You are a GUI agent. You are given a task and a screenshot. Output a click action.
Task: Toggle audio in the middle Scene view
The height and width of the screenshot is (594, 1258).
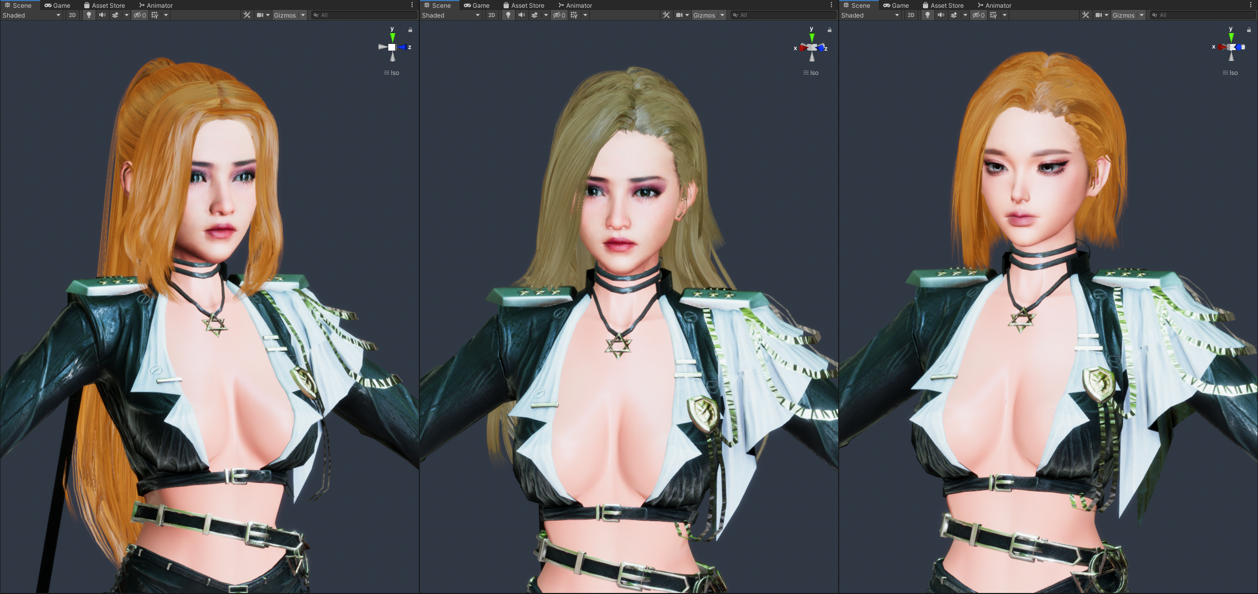[521, 15]
